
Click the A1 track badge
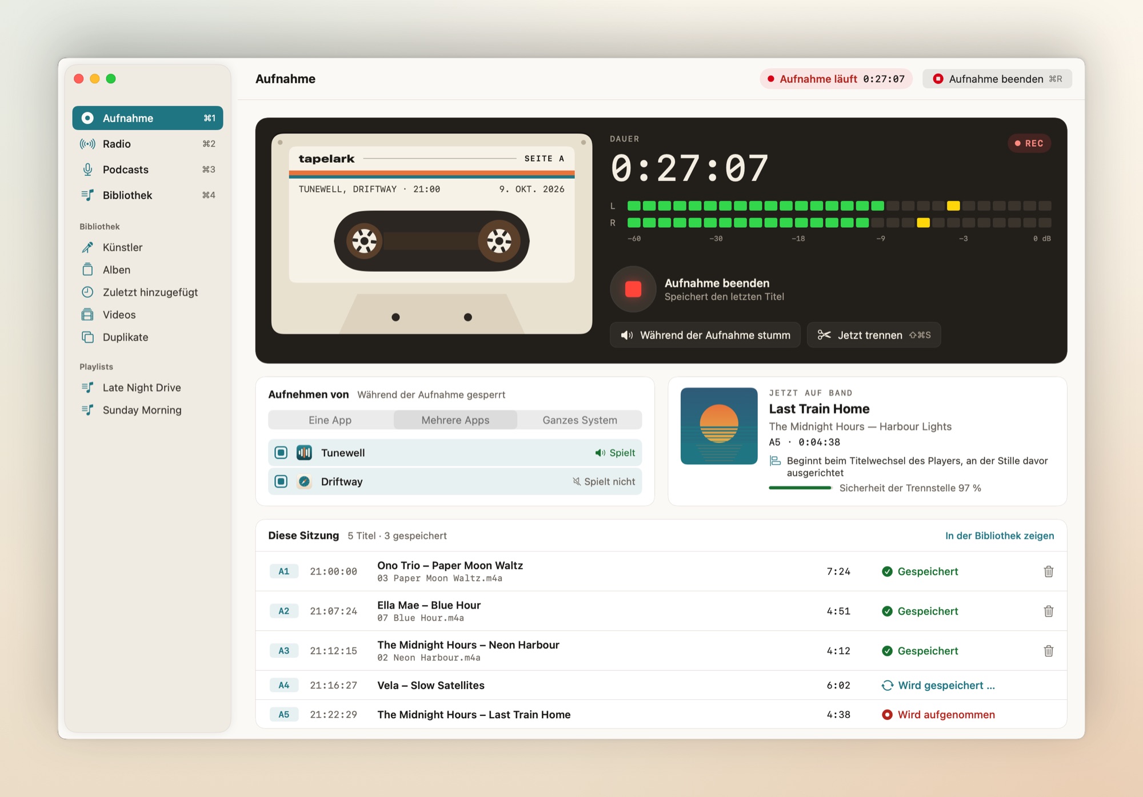284,571
